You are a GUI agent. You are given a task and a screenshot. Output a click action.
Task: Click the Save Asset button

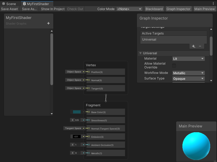[10, 9]
